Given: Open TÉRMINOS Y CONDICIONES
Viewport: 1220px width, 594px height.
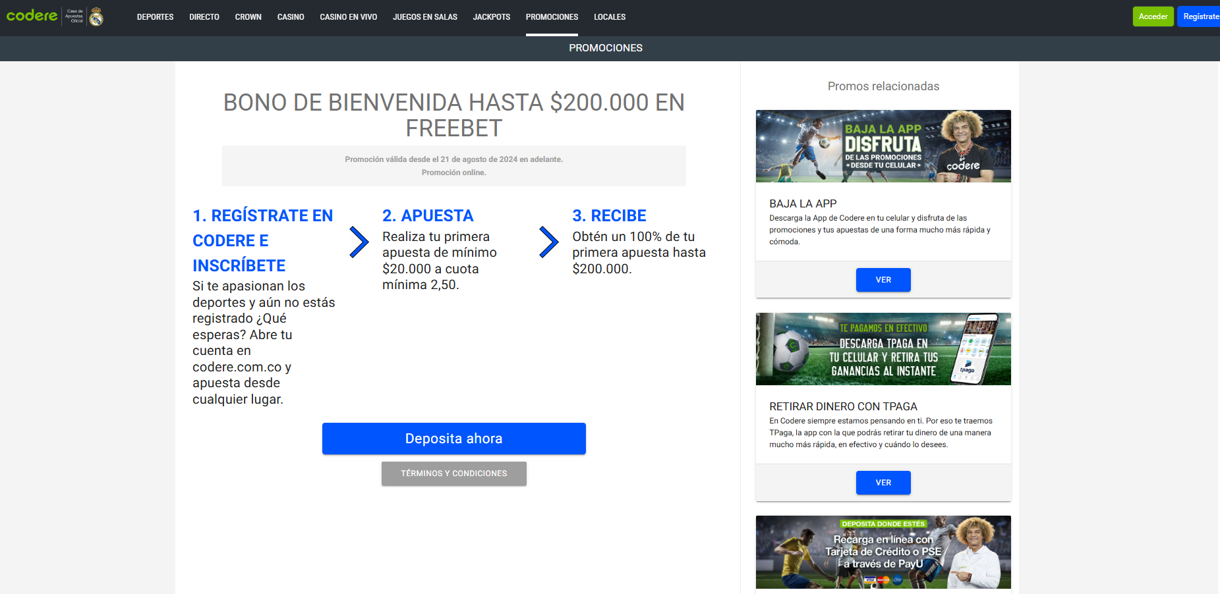Looking at the screenshot, I should point(454,473).
